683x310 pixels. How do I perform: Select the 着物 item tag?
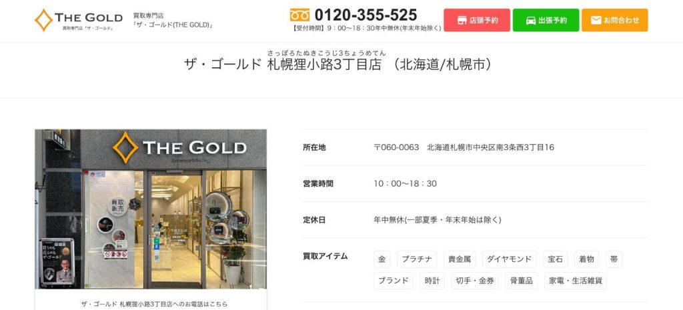point(586,259)
